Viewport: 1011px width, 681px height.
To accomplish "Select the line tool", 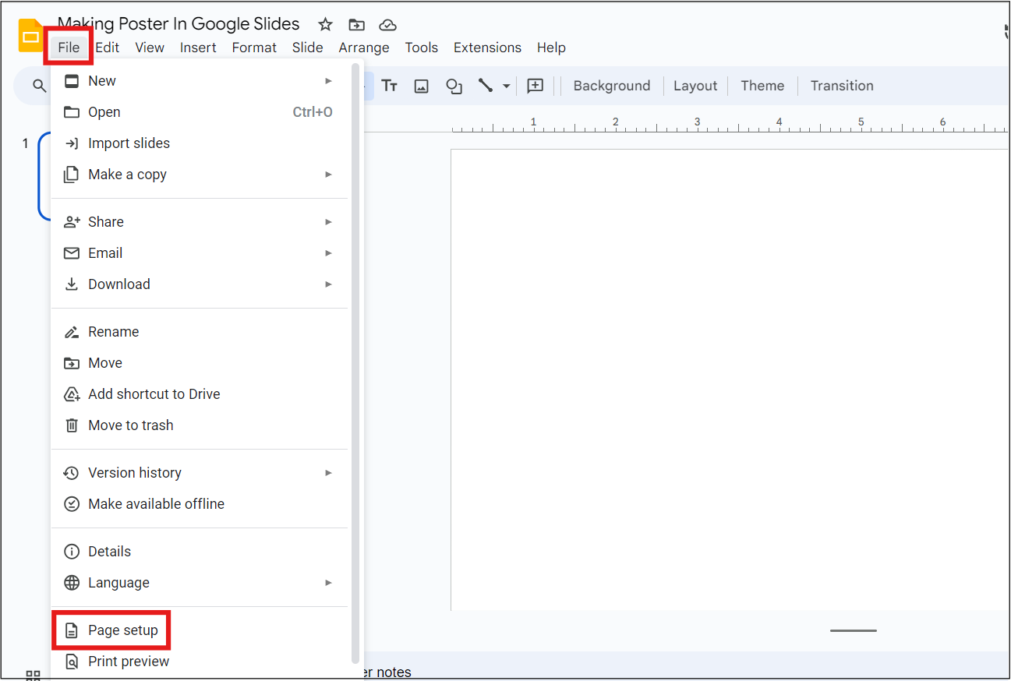I will pyautogui.click(x=485, y=86).
